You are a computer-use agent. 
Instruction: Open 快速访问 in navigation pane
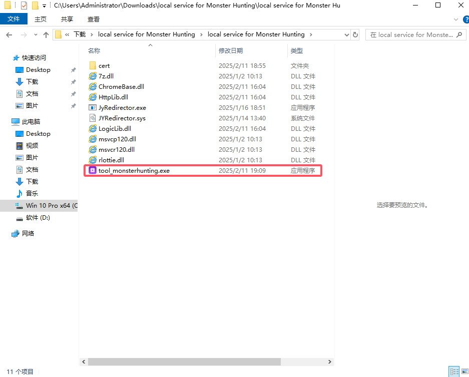(x=34, y=57)
